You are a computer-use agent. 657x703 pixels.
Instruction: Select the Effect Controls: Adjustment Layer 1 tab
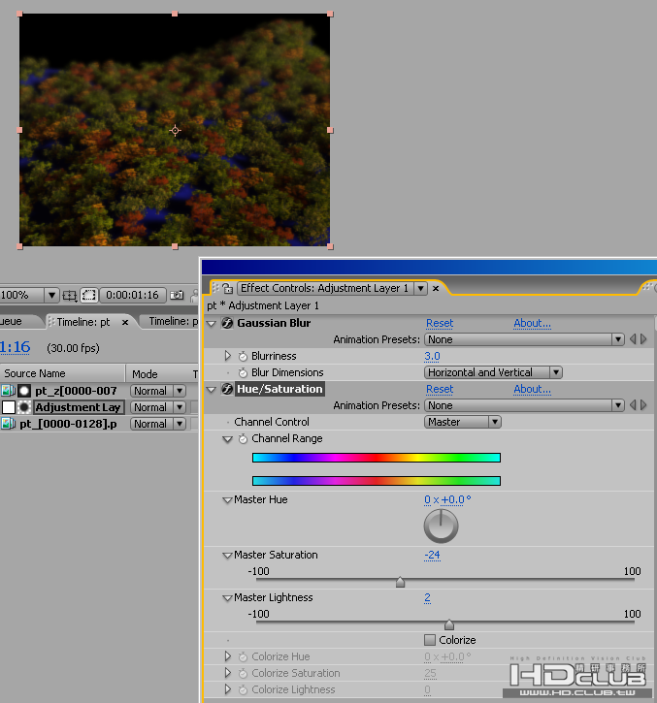coord(325,289)
